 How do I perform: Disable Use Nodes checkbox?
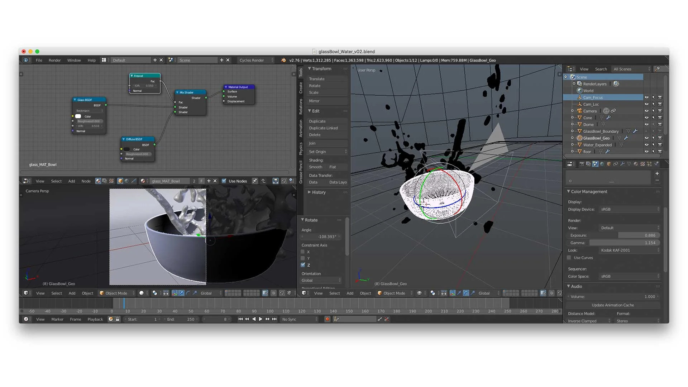pos(224,181)
